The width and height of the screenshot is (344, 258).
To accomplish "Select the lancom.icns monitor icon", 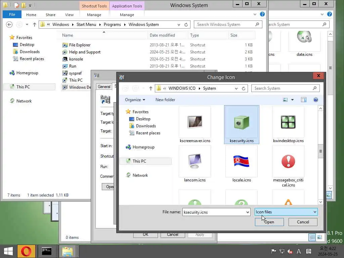I will point(195,164).
